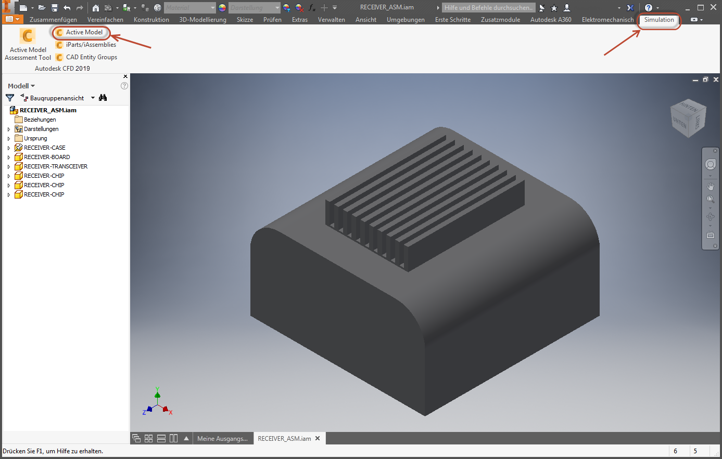Switch to the Zusammenfügen ribbon tab
722x459 pixels.
[53, 20]
